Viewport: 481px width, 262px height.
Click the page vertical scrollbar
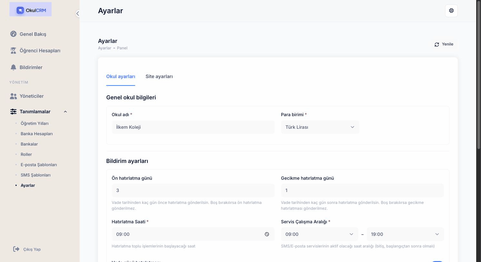coord(479,75)
